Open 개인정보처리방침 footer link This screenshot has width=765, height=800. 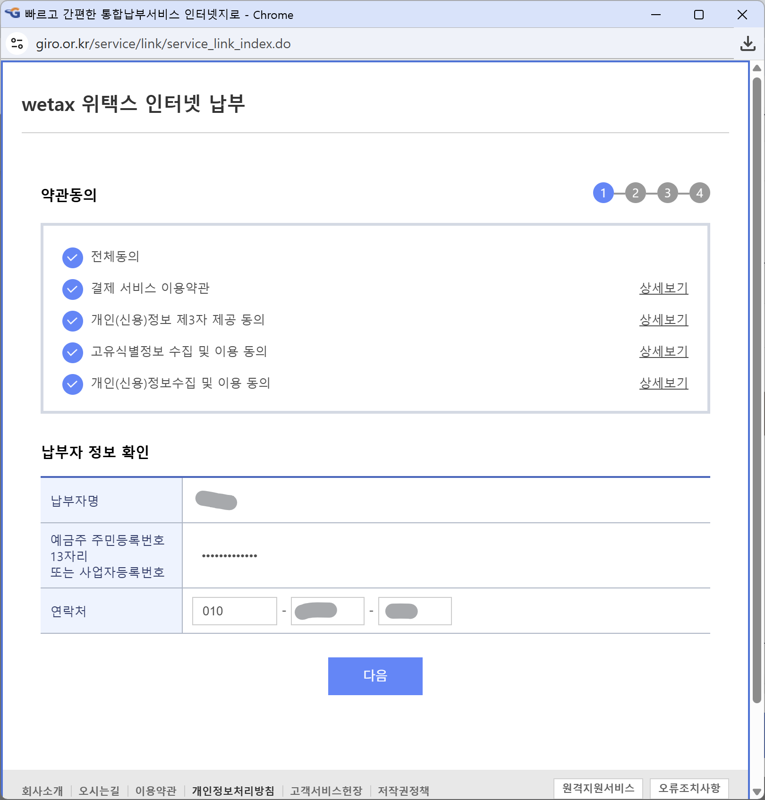pyautogui.click(x=233, y=791)
